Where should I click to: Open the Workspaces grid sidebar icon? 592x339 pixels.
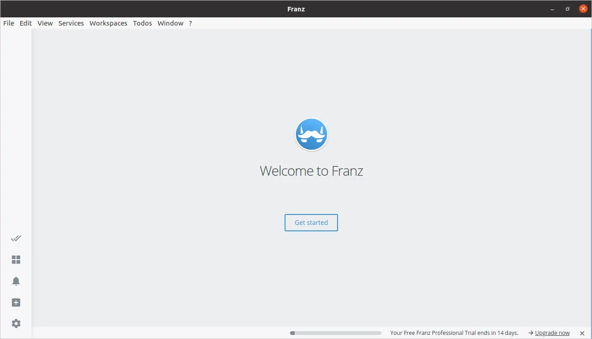point(16,260)
